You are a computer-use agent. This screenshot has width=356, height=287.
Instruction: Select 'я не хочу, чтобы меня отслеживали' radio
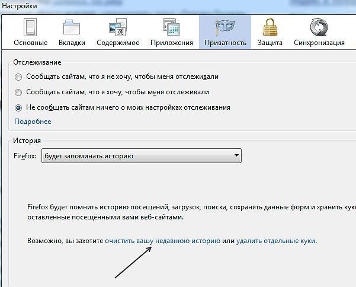pos(18,77)
